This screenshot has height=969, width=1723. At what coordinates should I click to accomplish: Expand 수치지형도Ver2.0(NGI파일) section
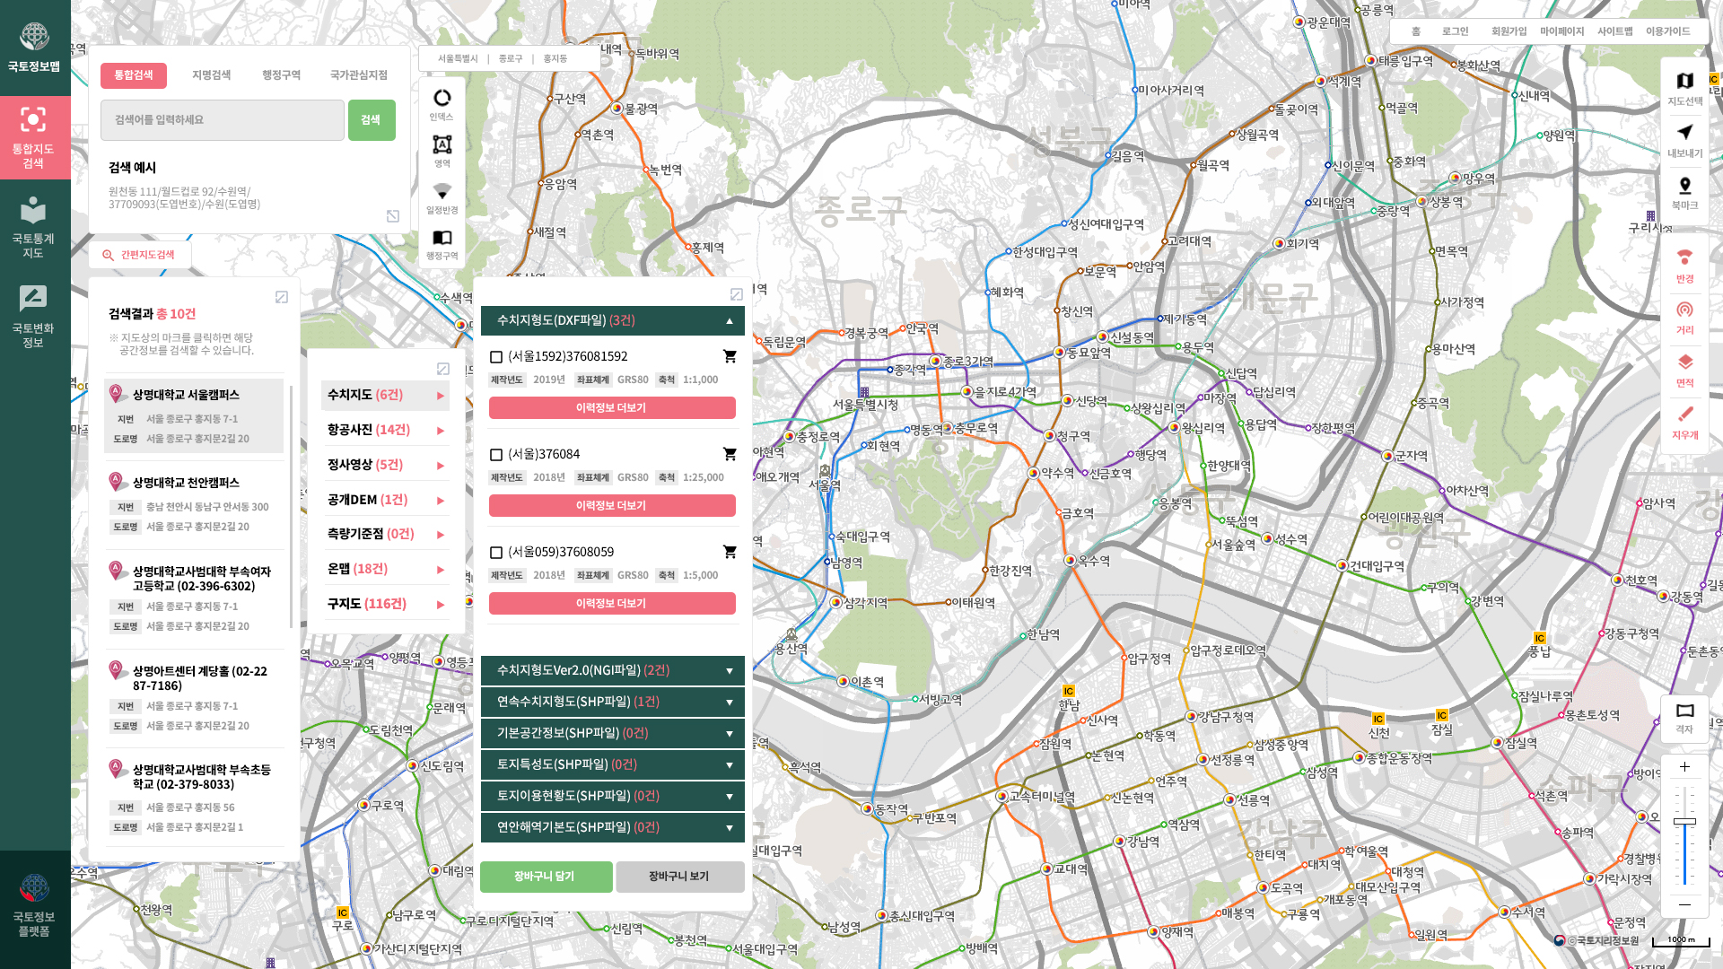[612, 670]
